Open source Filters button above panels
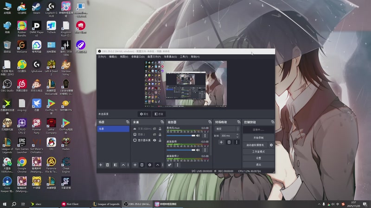This screenshot has height=208, width=371. [x=159, y=114]
